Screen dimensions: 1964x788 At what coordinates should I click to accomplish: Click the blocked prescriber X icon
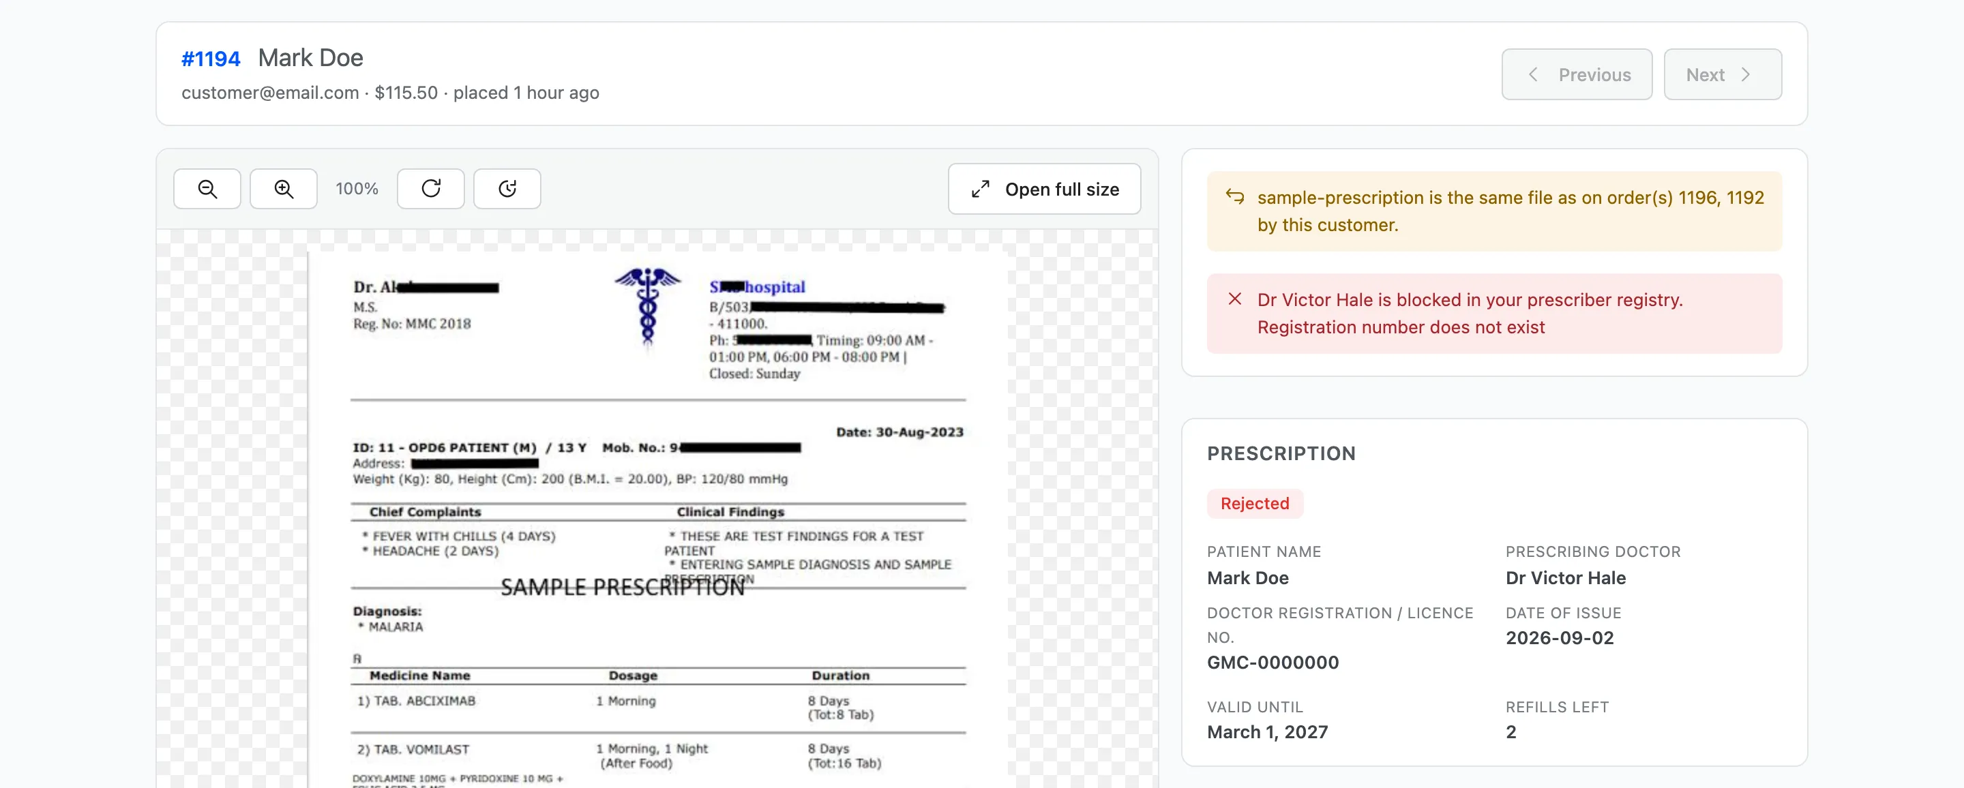tap(1234, 299)
